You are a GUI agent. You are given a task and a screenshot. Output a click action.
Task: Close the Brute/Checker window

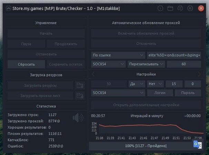point(201,8)
